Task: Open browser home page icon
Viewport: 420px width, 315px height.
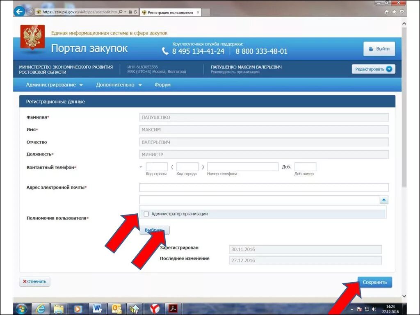Action: click(387, 12)
